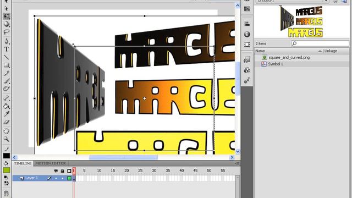Select the Text tool
The width and height of the screenshot is (352, 198).
[6, 49]
